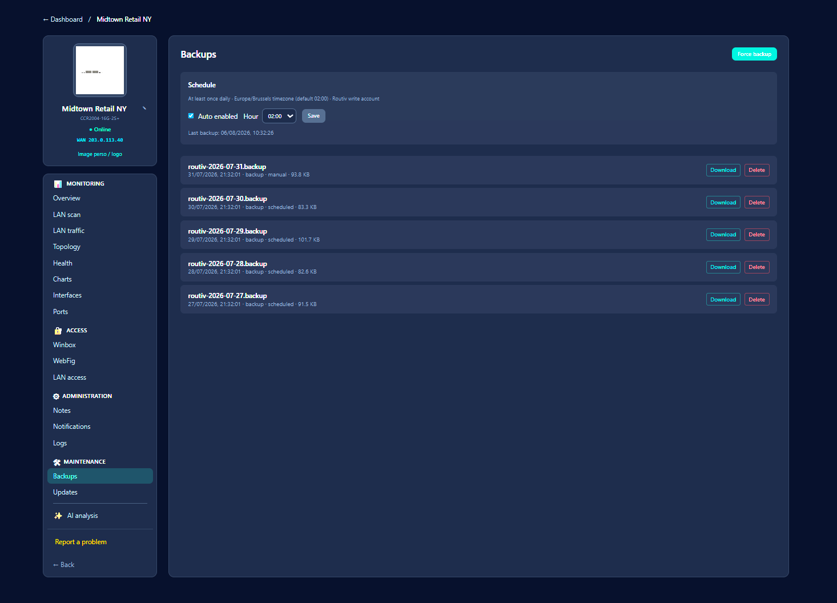Click the routiv-2026-07-31.backup file name
The height and width of the screenshot is (603, 837).
coord(227,167)
